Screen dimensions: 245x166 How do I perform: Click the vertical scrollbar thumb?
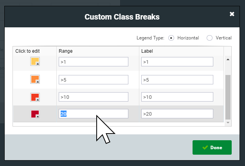[228, 97]
